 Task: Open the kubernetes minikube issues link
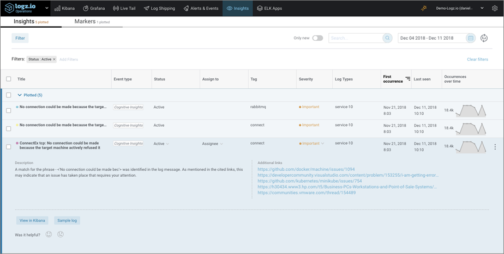pos(309,181)
